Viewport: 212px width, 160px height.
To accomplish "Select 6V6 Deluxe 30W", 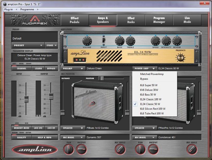I will (x=155, y=90).
